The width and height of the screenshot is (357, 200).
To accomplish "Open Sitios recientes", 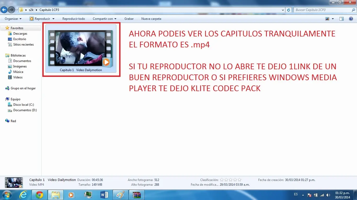I will click(24, 45).
